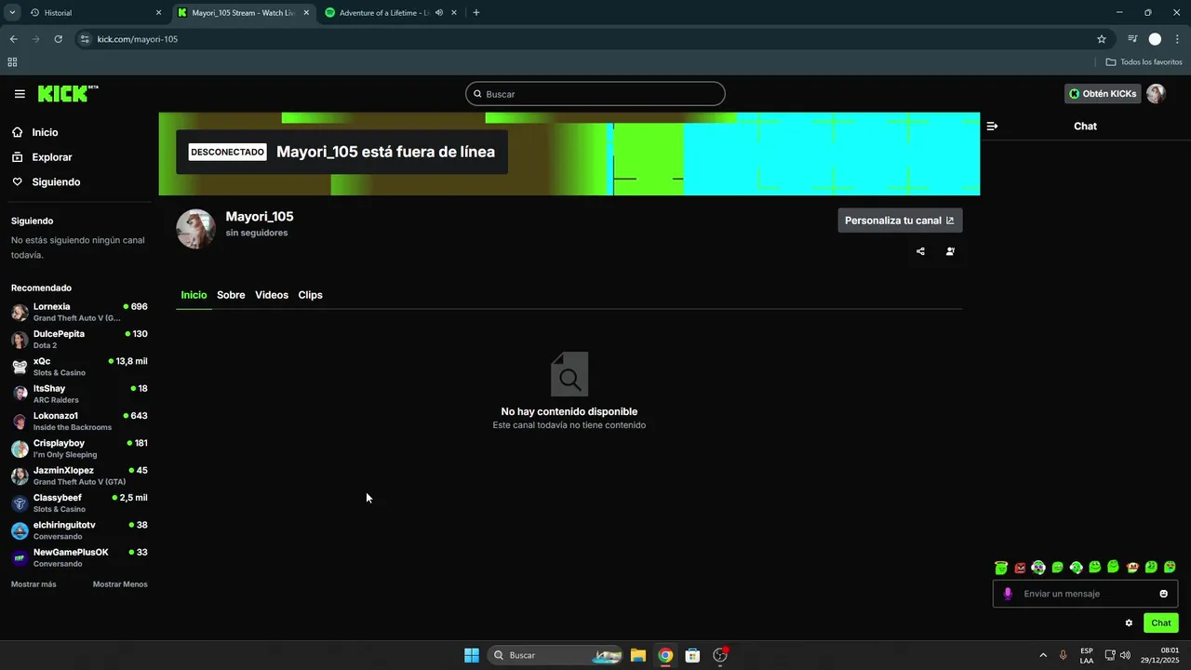Open recommended channel Classybeef
This screenshot has height=670, width=1191.
click(x=79, y=503)
